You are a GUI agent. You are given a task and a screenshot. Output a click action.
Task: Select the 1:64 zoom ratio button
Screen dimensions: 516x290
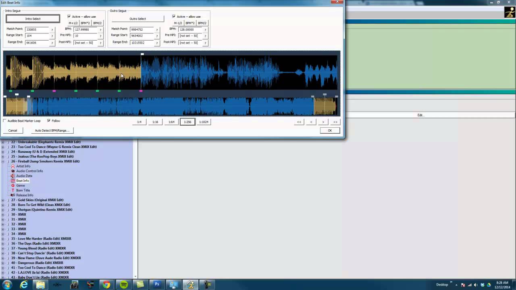coord(171,122)
